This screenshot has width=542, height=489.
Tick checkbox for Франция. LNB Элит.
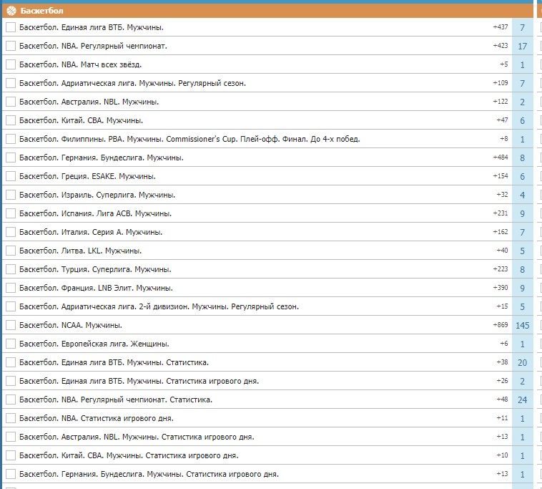11,288
